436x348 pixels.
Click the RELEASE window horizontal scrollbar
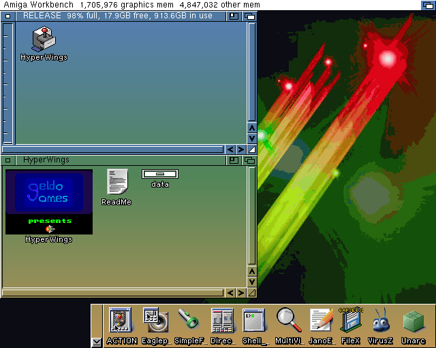pyautogui.click(x=112, y=150)
